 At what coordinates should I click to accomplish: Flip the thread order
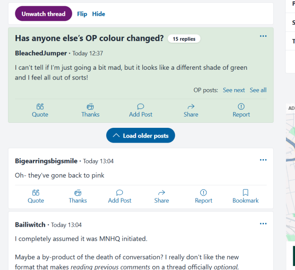[x=82, y=14]
